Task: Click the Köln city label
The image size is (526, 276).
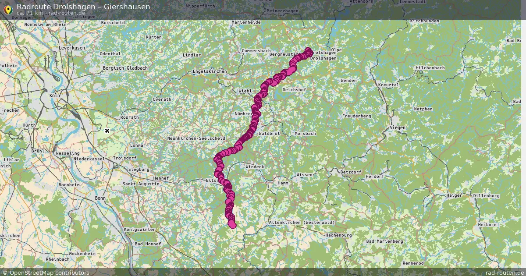Action: 55,95
